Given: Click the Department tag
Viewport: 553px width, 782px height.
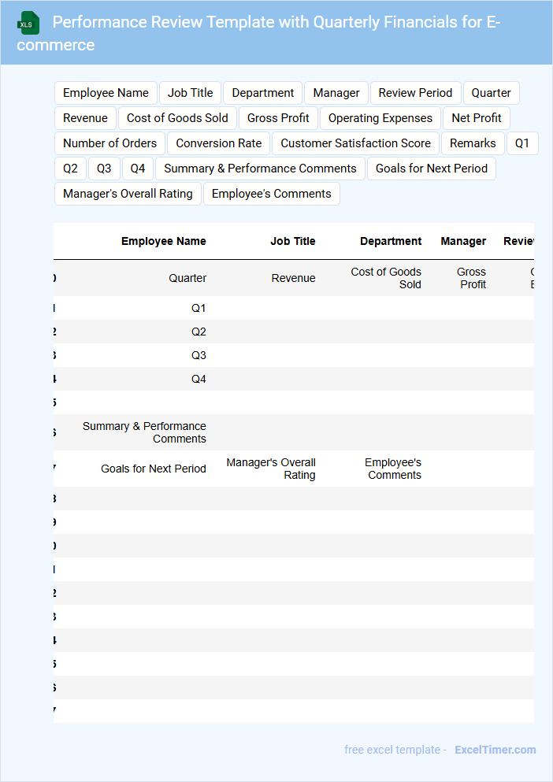Looking at the screenshot, I should (x=262, y=93).
